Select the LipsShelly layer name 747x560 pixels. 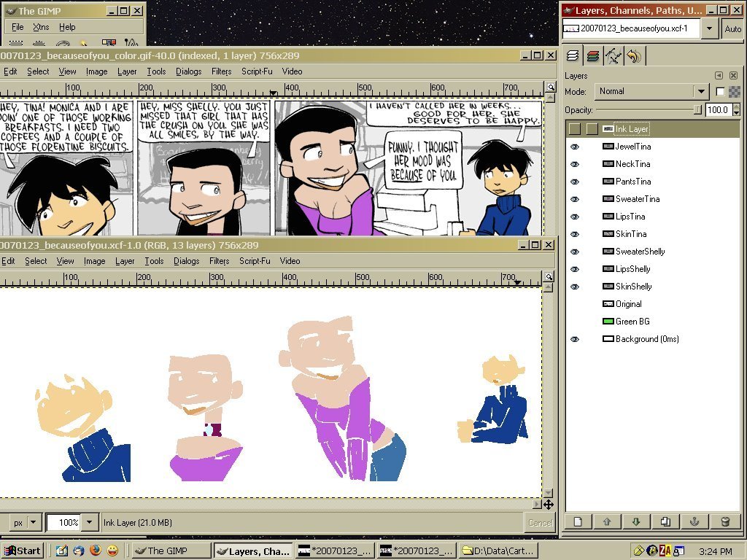click(632, 269)
